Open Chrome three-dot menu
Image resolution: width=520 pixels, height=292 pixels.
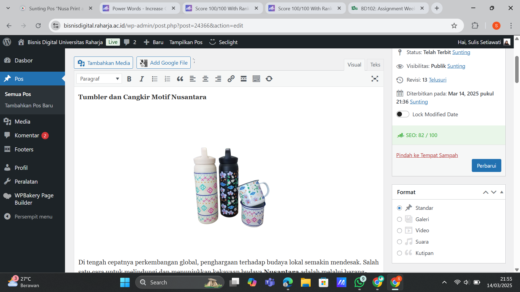(x=511, y=26)
